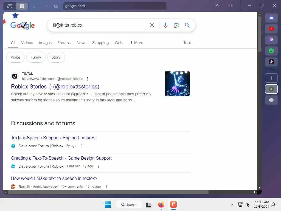The image size is (281, 211).
Task: Open the notification bell in the tray
Action: pyautogui.click(x=273, y=204)
